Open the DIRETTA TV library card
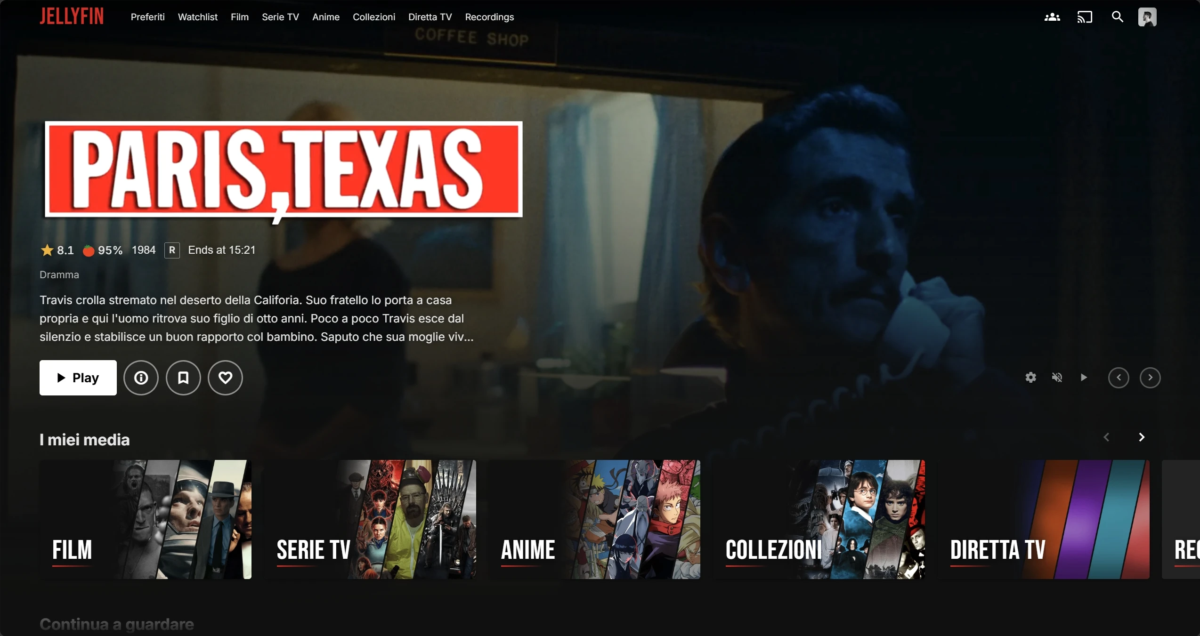 click(1044, 519)
